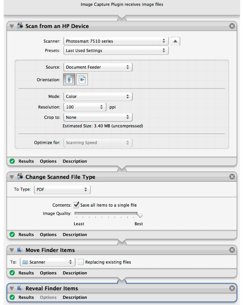Click 'Estimated Size: 3.40 MB (uncompressed)' text
Image resolution: width=243 pixels, height=305 pixels.
[103, 126]
